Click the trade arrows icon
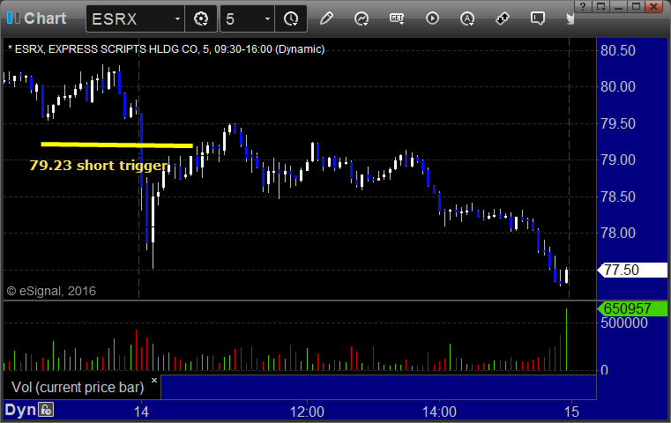The image size is (671, 423). click(x=503, y=19)
